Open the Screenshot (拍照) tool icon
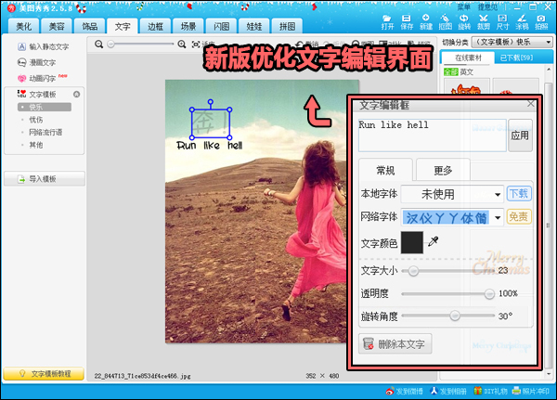This screenshot has height=400, width=557. (x=541, y=21)
